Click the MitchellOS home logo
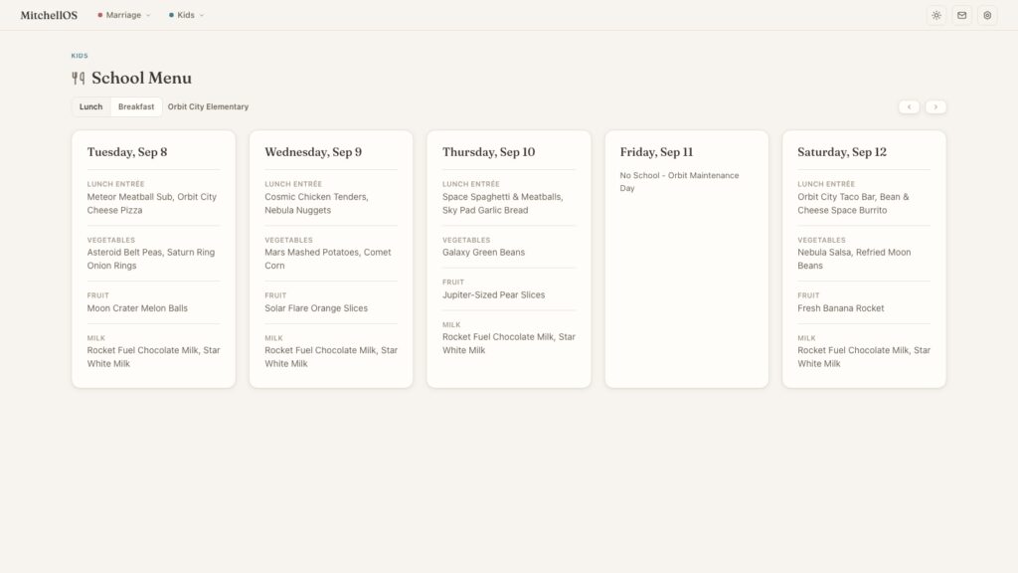Screen dimensions: 1018x573 point(49,15)
